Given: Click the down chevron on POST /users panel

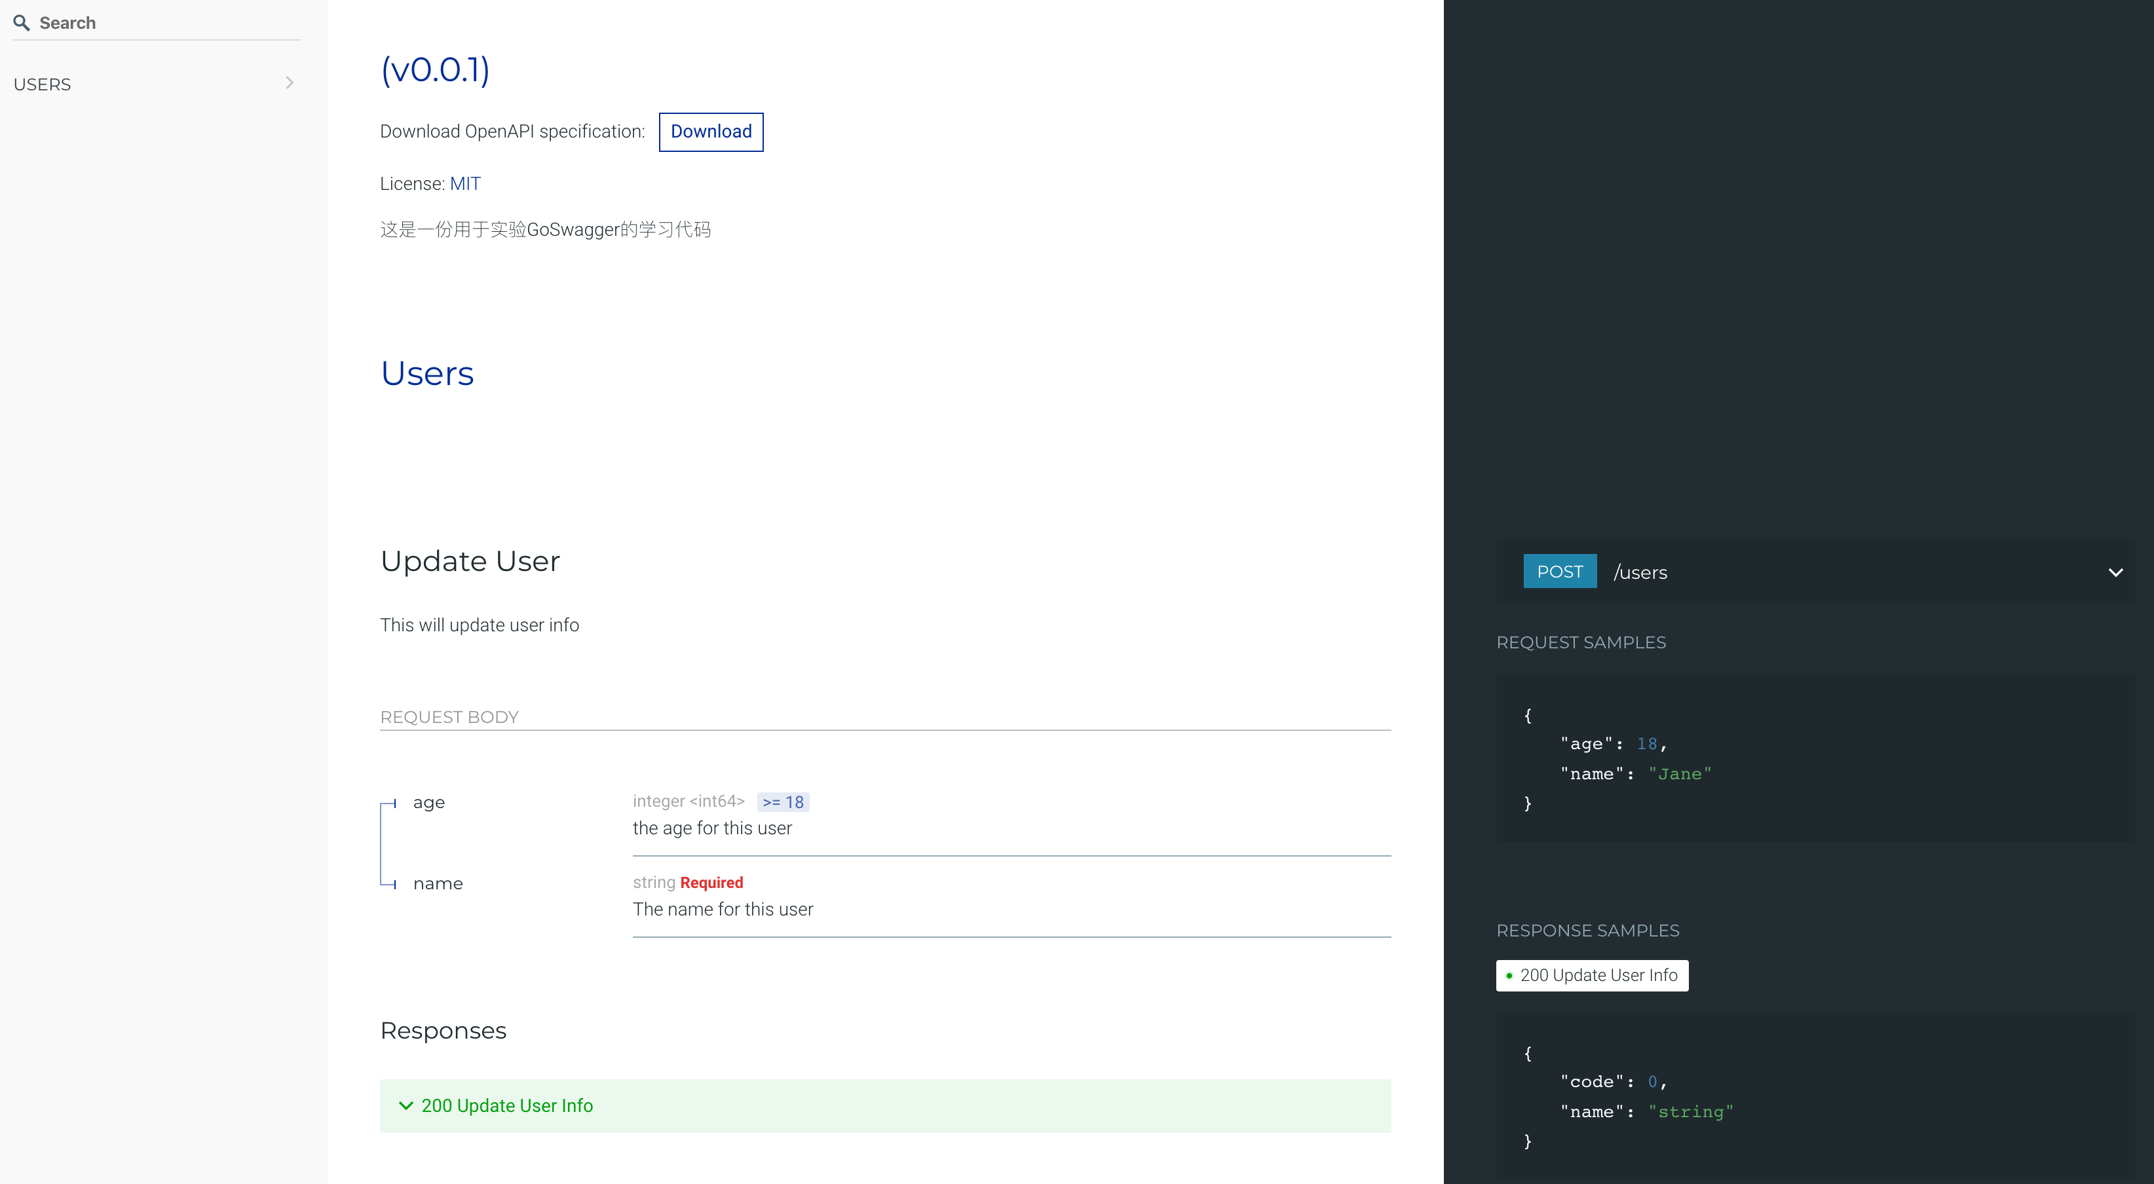Looking at the screenshot, I should 2117,573.
